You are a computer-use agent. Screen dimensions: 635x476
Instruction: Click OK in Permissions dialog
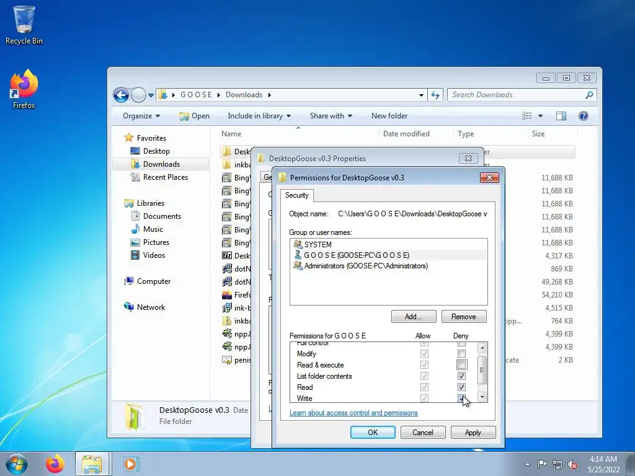pos(373,432)
